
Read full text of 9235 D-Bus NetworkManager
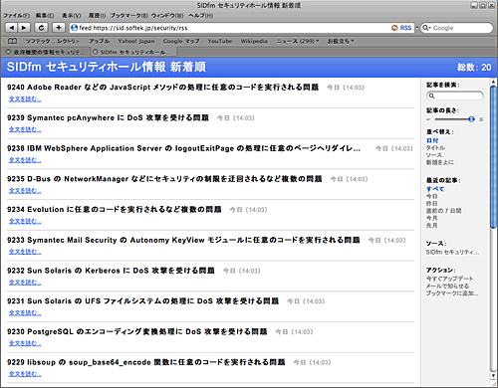25,190
